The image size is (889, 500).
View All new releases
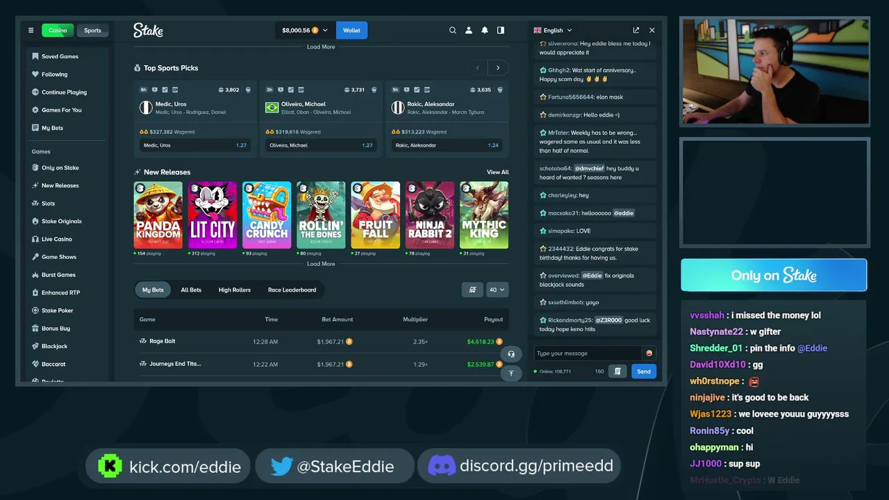[x=498, y=172]
